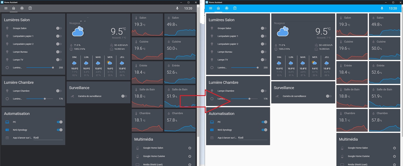This screenshot has height=166, width=403.
Task: Click large cloudy weather icon in right window
Action: click(x=283, y=31)
